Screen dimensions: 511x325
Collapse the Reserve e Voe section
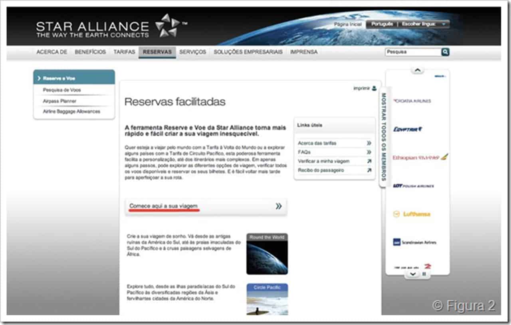point(74,78)
